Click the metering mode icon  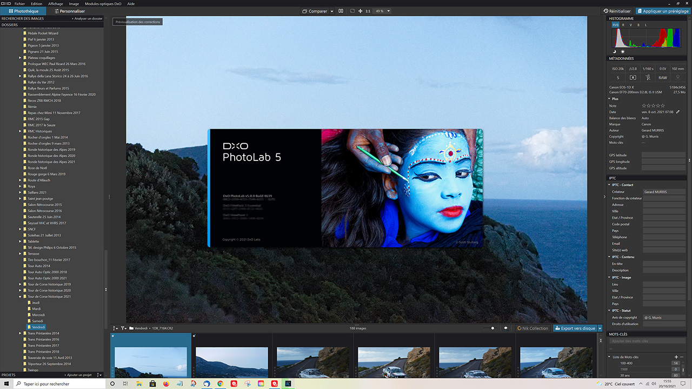(633, 78)
